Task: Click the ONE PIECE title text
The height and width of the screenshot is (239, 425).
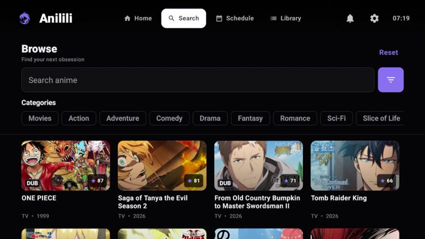Action: [39, 198]
